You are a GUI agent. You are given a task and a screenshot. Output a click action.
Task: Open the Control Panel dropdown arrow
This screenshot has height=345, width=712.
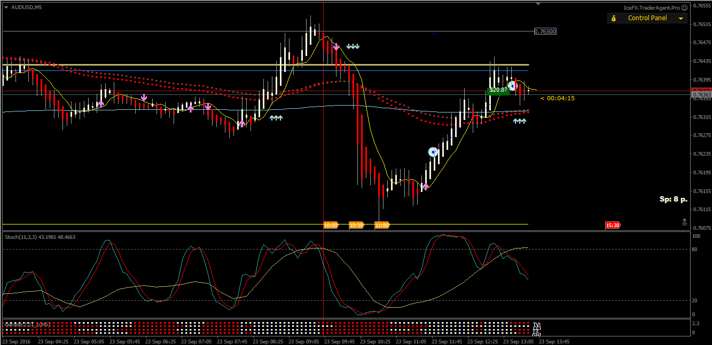(680, 19)
